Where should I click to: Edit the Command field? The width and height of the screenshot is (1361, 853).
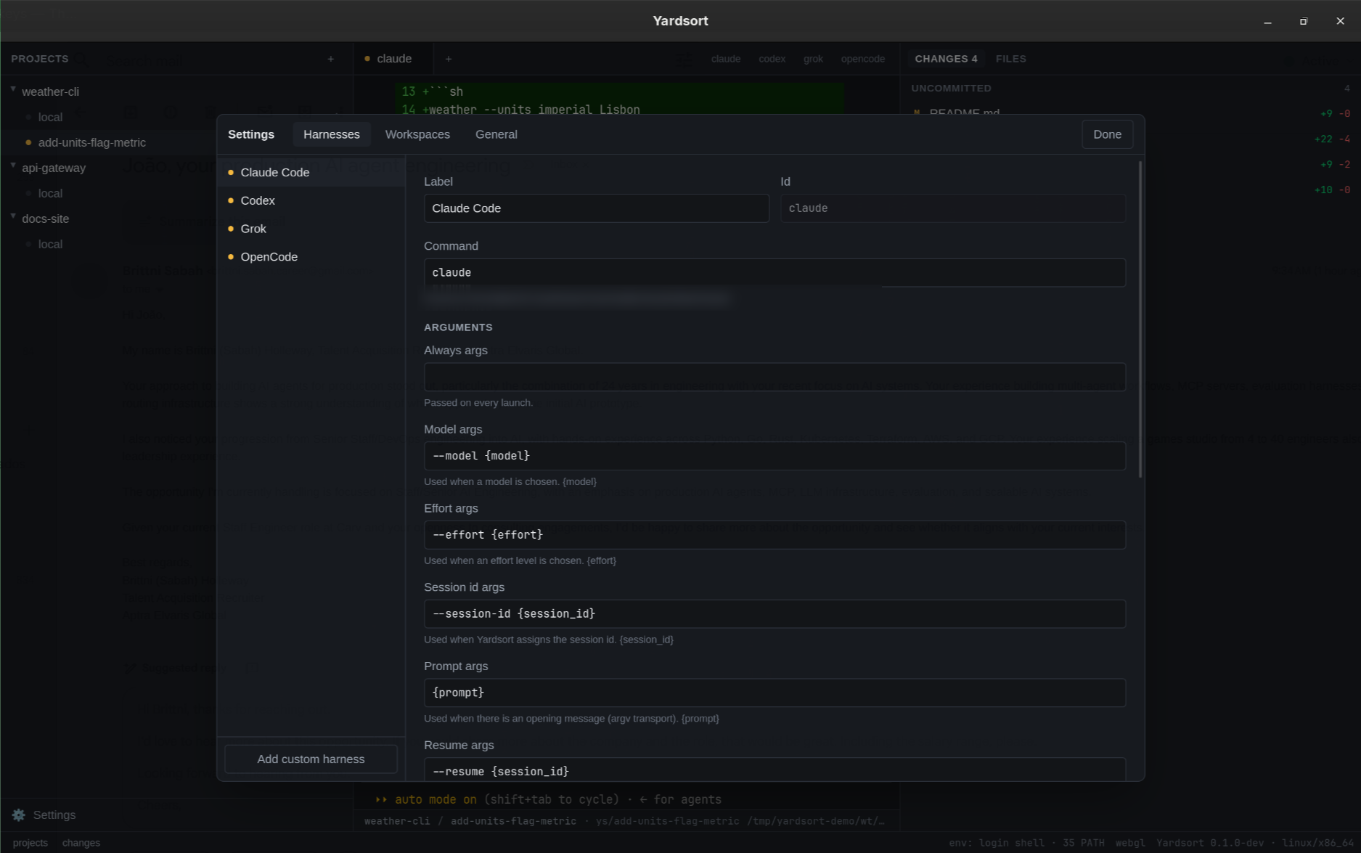pyautogui.click(x=774, y=273)
